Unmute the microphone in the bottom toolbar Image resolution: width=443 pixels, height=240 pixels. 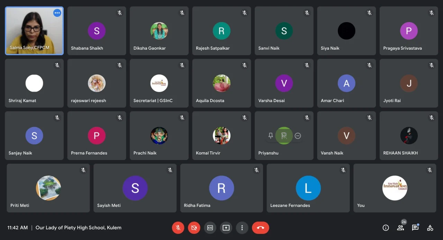coord(178,228)
